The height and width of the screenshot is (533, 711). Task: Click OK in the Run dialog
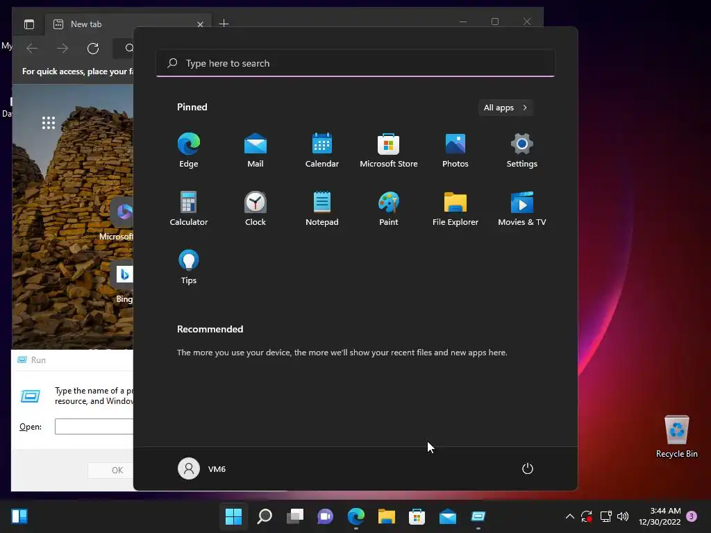[110, 471]
